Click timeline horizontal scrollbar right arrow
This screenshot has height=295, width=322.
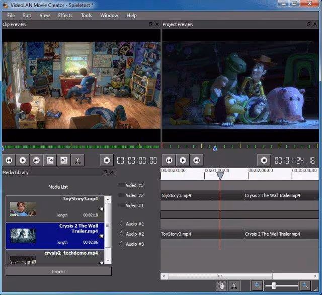tap(315, 276)
